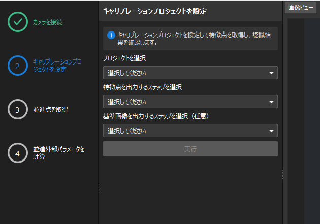Open the プロジェクトを選択 dropdown
This screenshot has height=224, width=320.
(x=190, y=73)
